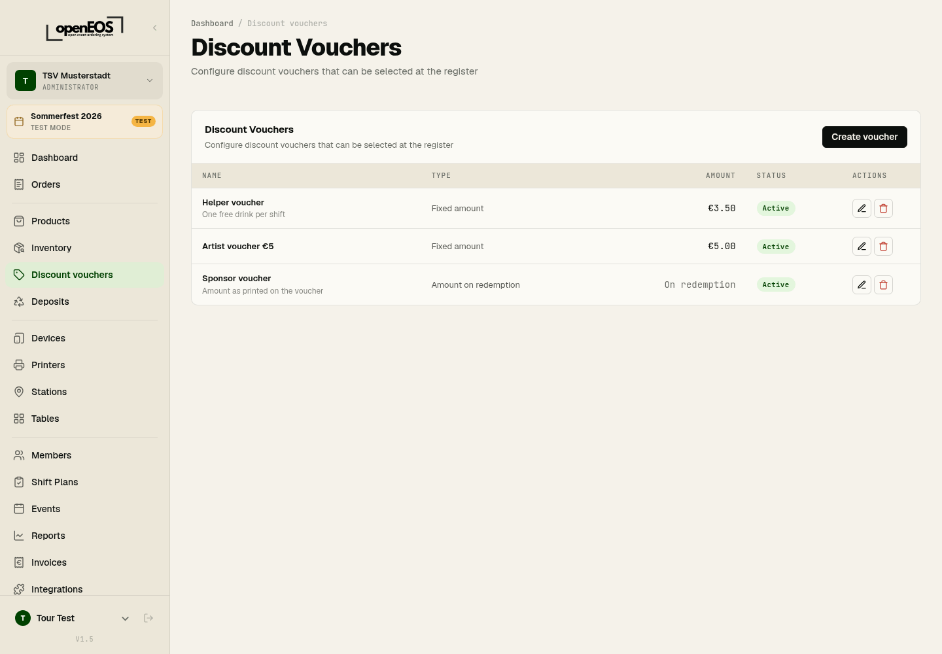Click the Products bag icon

click(x=19, y=221)
